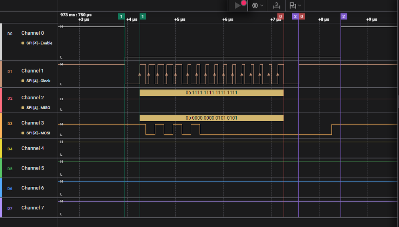
Task: Click the D0 channel tag
Action: point(10,34)
